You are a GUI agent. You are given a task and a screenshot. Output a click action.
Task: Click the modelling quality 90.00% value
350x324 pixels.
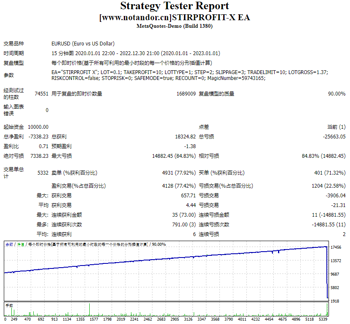click(337, 94)
